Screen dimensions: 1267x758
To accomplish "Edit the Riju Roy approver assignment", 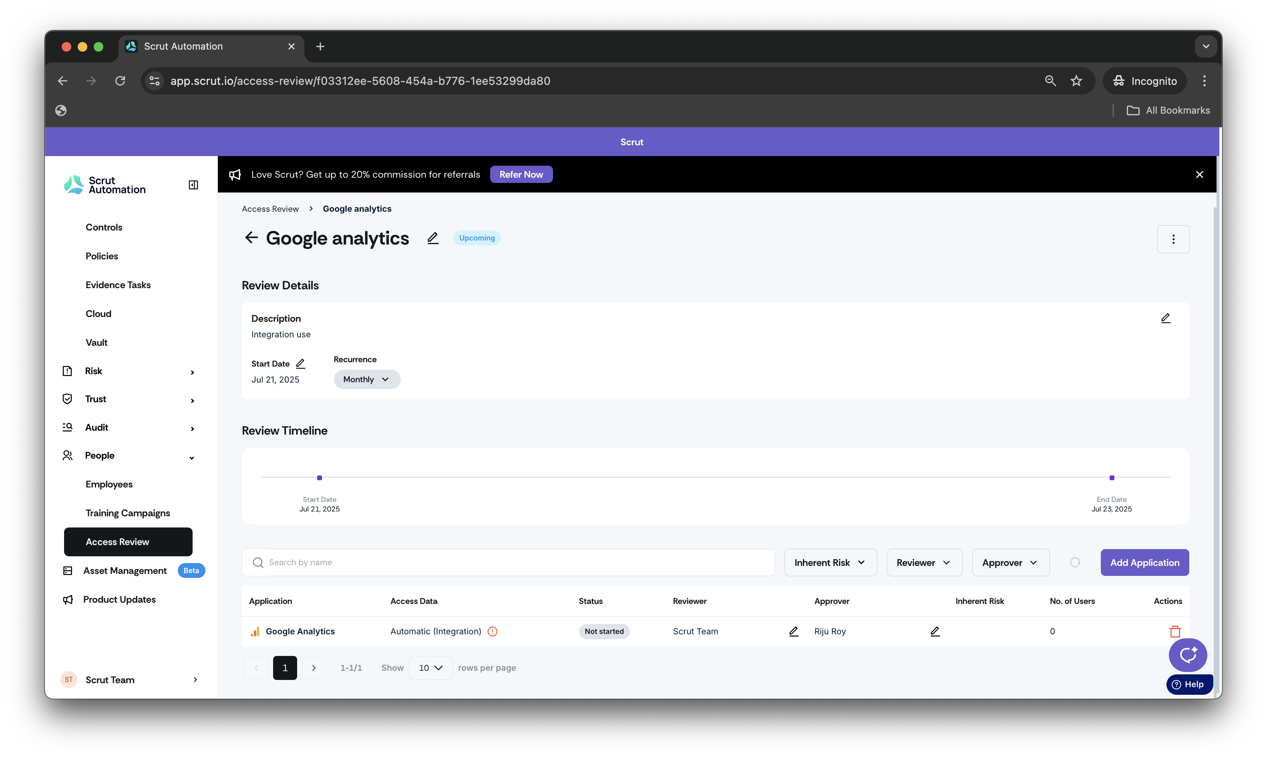I will 935,631.
